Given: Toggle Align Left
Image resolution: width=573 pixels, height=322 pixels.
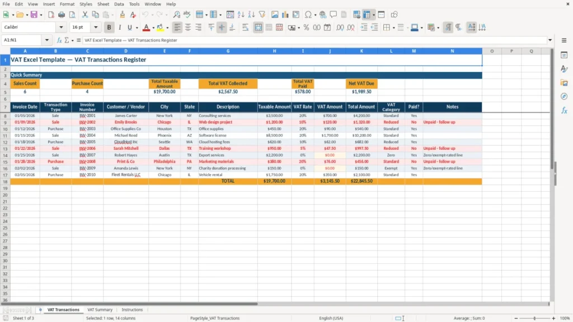Looking at the screenshot, I should tap(177, 27).
